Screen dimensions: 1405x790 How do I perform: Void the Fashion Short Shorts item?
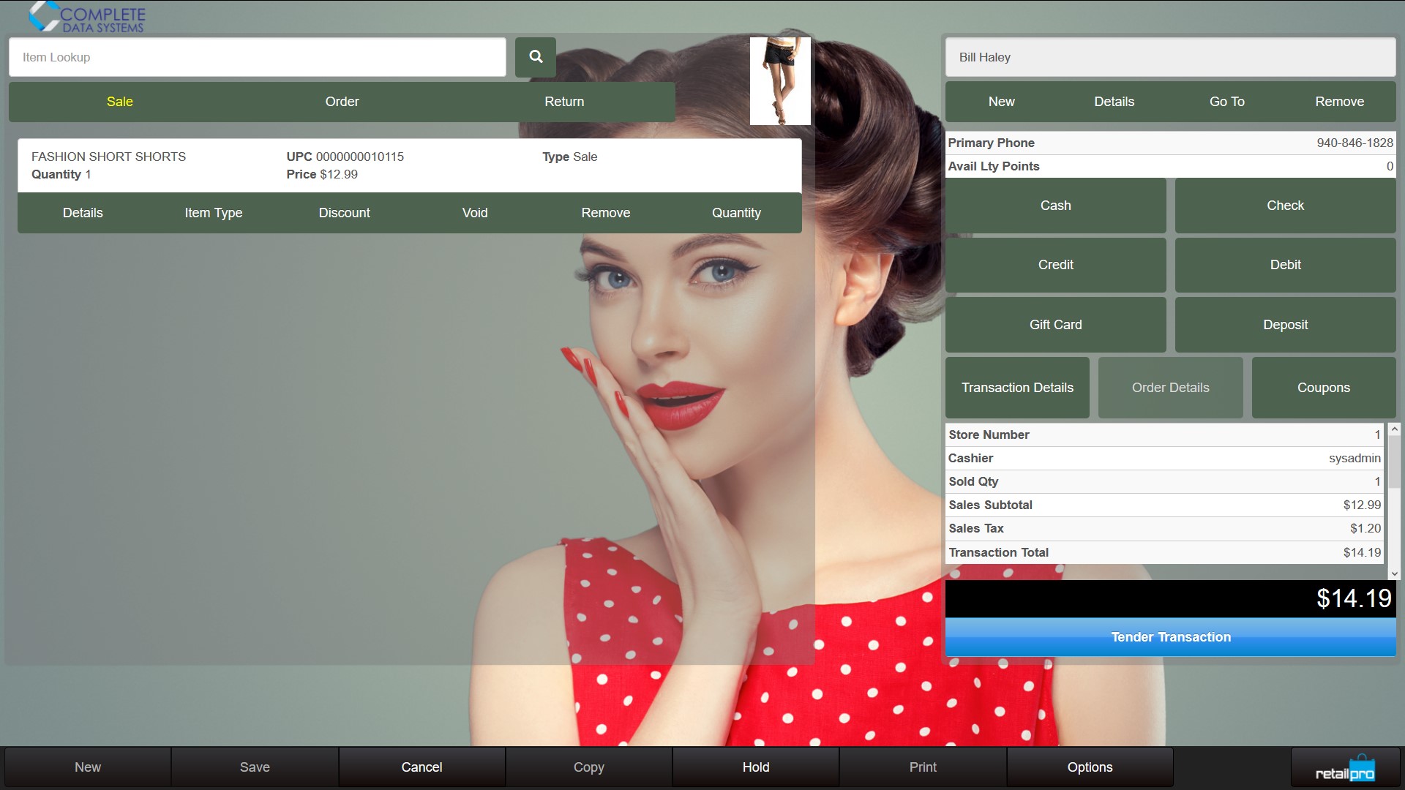pos(474,213)
